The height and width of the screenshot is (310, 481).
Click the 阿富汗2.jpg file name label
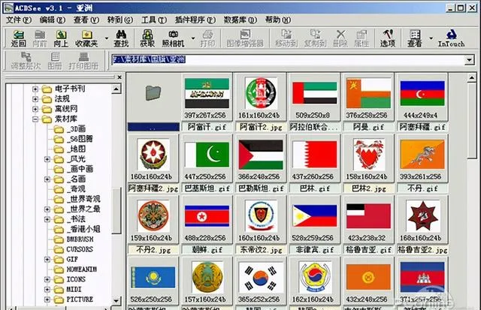tap(261, 127)
